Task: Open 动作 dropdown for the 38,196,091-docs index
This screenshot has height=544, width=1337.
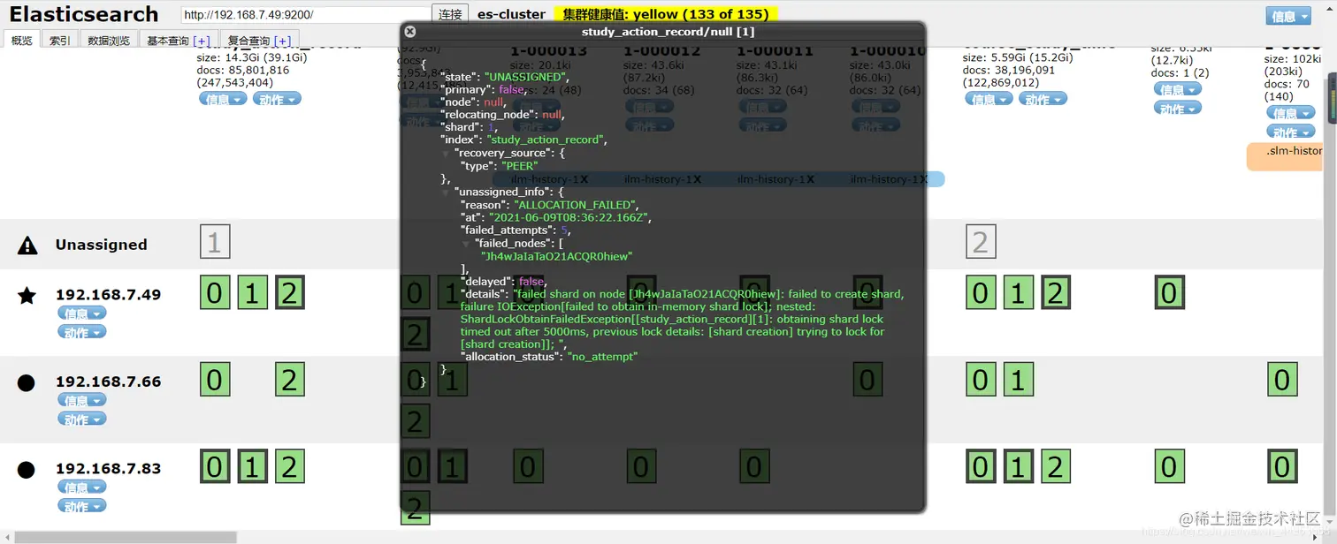Action: (x=1043, y=99)
